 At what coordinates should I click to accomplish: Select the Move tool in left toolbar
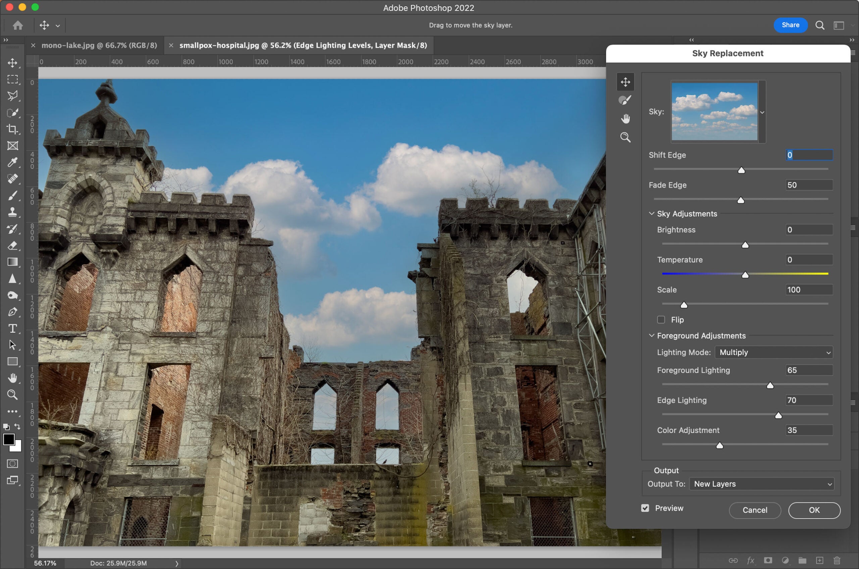(13, 63)
